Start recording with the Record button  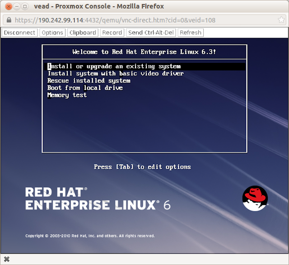tap(112, 33)
